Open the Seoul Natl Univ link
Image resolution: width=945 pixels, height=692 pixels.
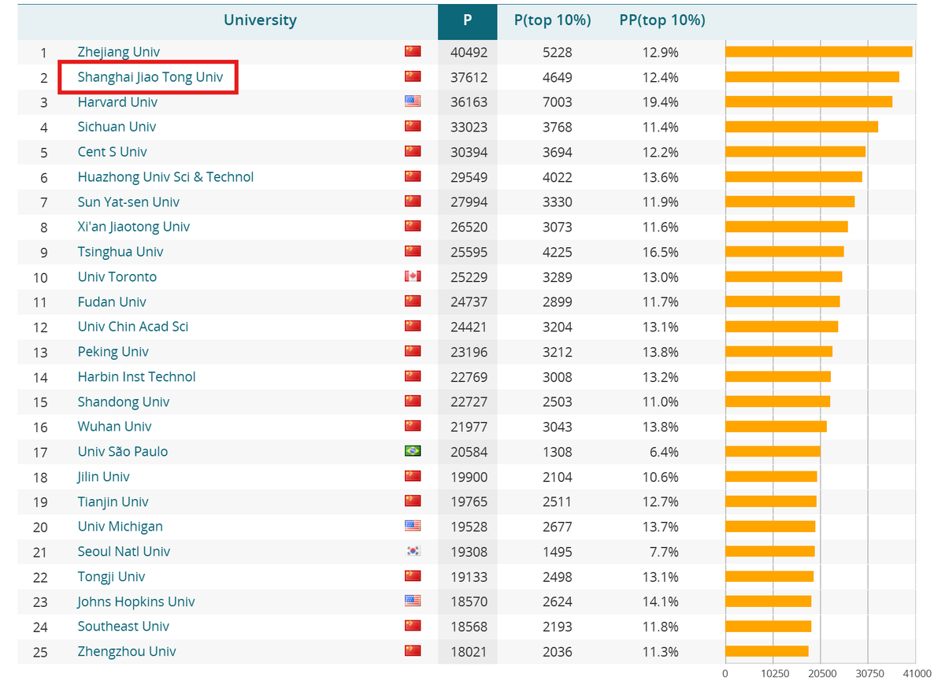(124, 552)
